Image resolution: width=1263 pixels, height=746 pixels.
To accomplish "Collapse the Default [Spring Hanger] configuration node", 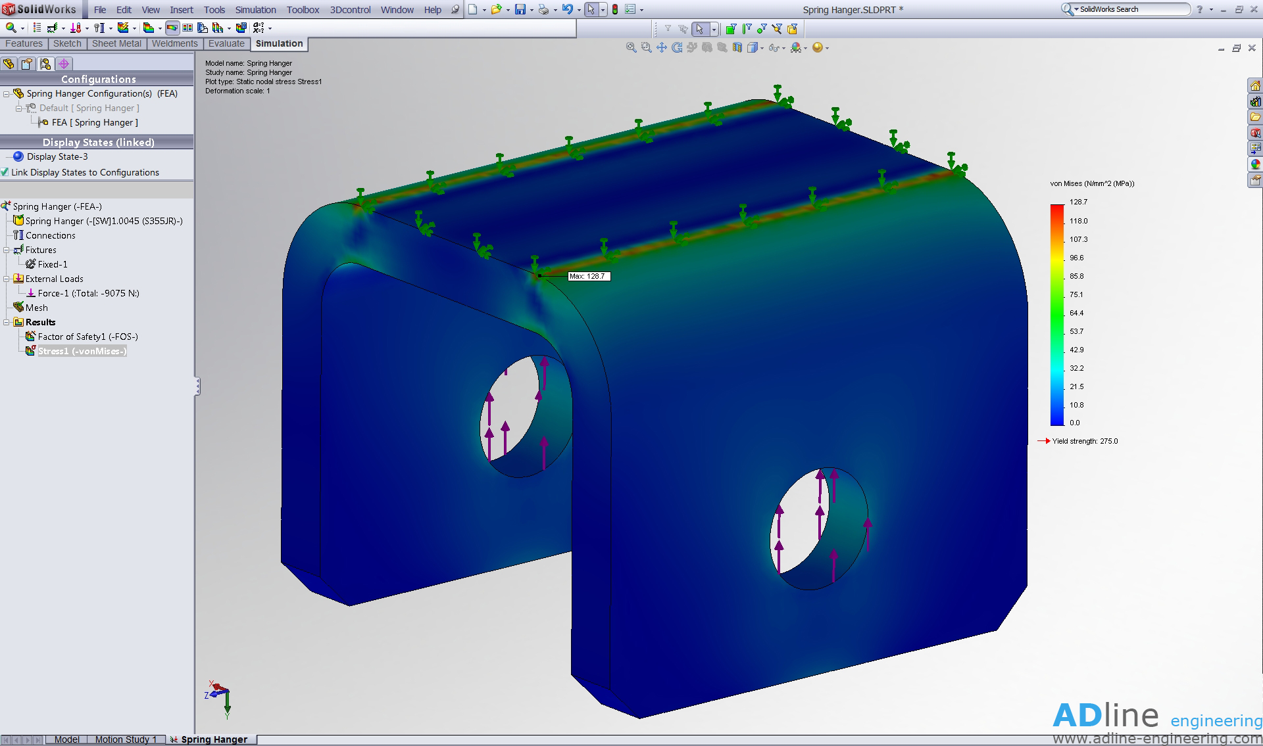I will [x=19, y=108].
